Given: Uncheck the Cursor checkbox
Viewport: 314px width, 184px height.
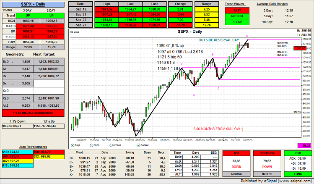Looking at the screenshot, I should (x=138, y=145).
